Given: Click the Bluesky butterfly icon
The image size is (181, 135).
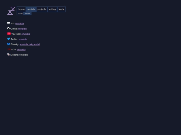Looking at the screenshot, I should pos(8,44).
